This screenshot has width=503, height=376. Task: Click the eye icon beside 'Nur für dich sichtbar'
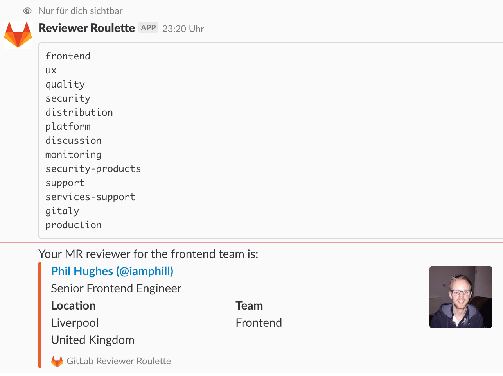[x=26, y=11]
